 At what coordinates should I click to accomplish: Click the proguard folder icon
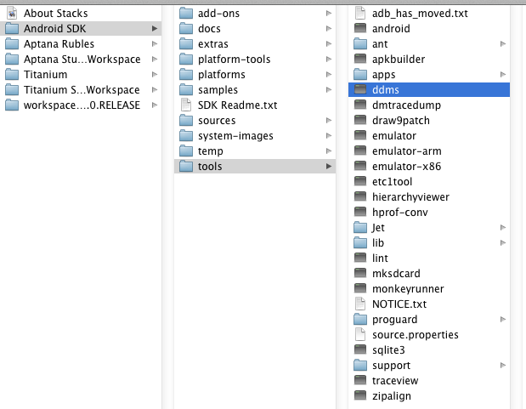pos(360,320)
